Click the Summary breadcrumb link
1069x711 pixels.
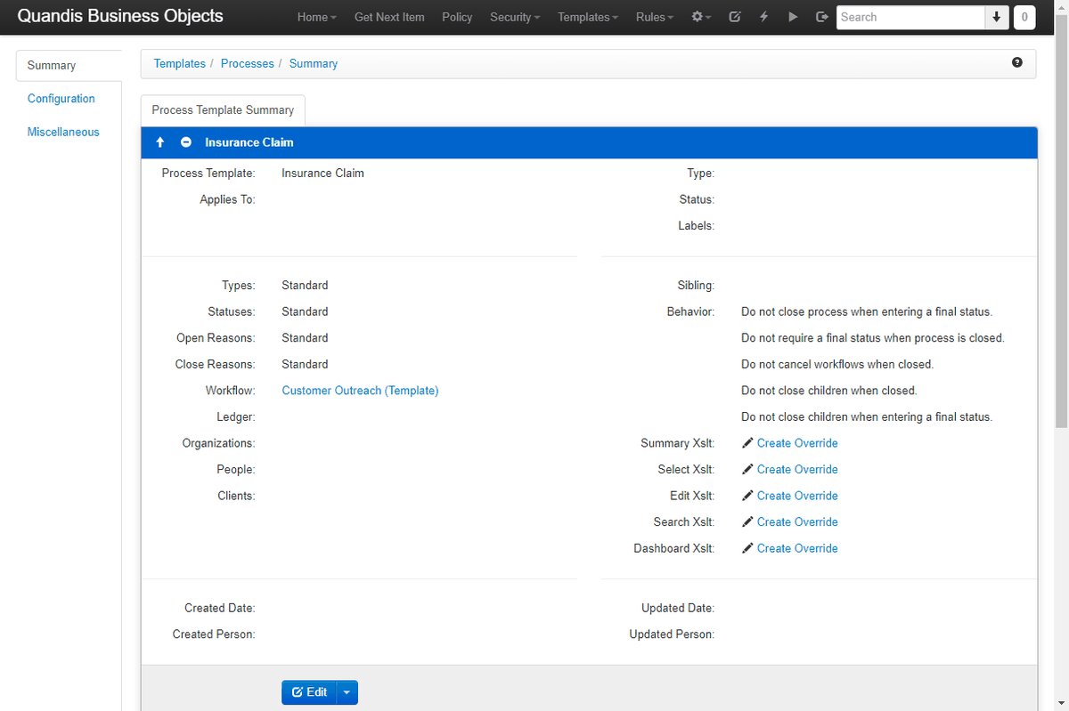pyautogui.click(x=314, y=64)
